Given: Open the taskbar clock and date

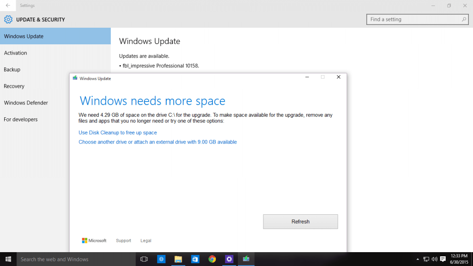Looking at the screenshot, I should (x=459, y=259).
